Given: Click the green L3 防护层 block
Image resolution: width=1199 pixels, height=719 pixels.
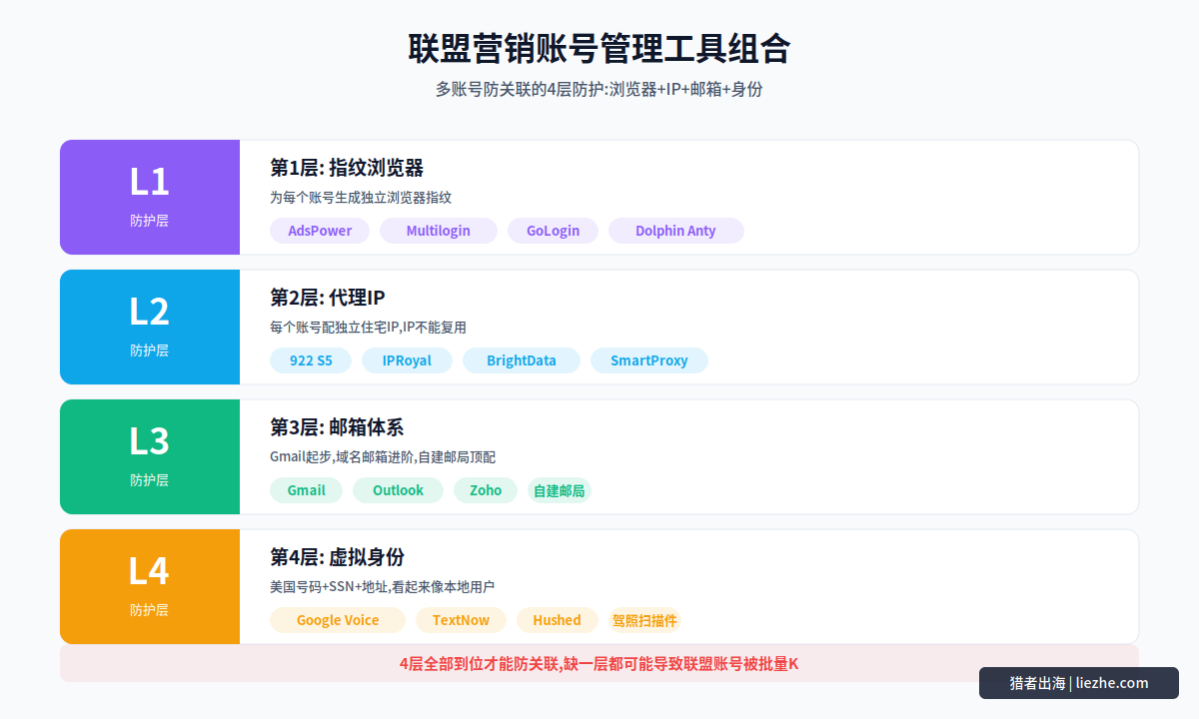Looking at the screenshot, I should pos(150,457).
